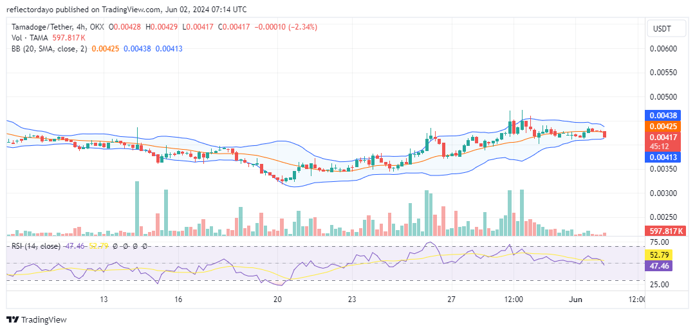Click the date 23 on time axis
This screenshot has width=695, height=331.
pyautogui.click(x=352, y=300)
